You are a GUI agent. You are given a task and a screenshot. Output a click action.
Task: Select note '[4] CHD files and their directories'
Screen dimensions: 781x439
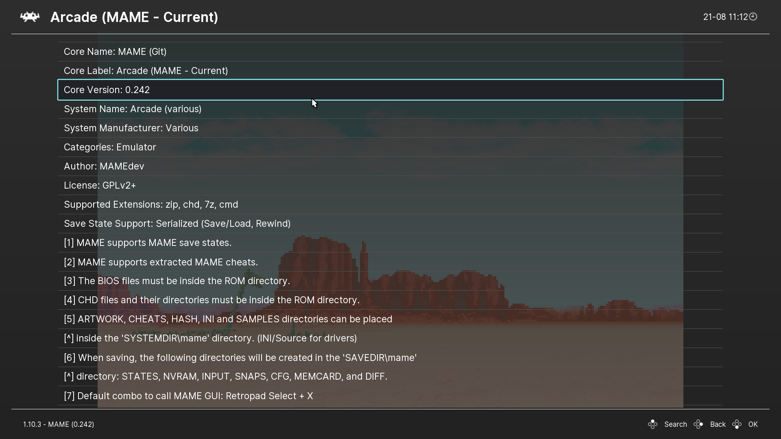[x=390, y=300]
